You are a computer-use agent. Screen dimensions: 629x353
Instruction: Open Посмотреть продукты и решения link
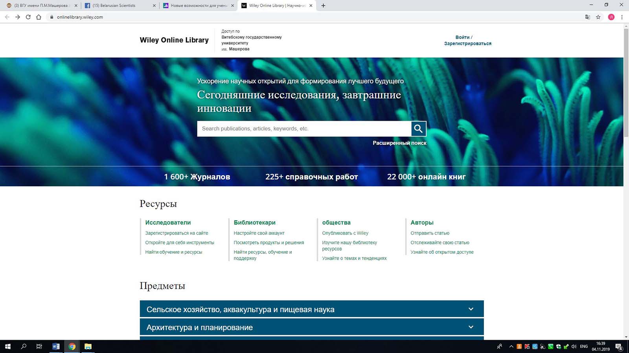click(269, 242)
